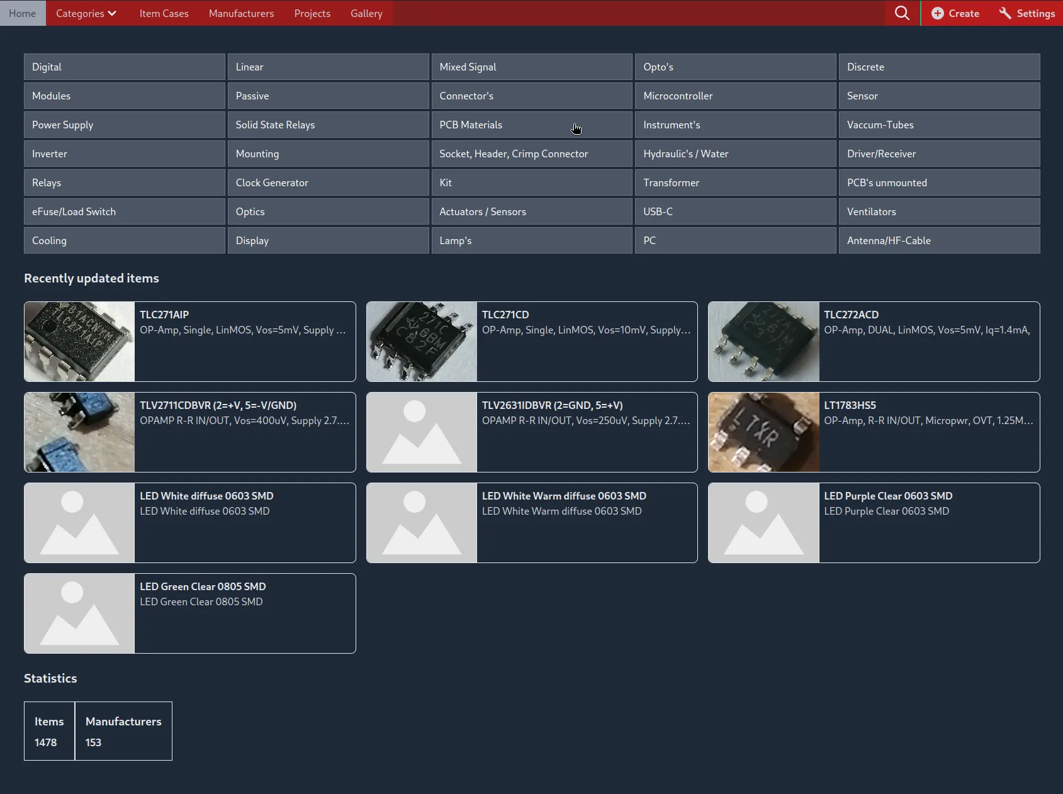
Task: Click the search magnifier icon
Action: point(902,13)
